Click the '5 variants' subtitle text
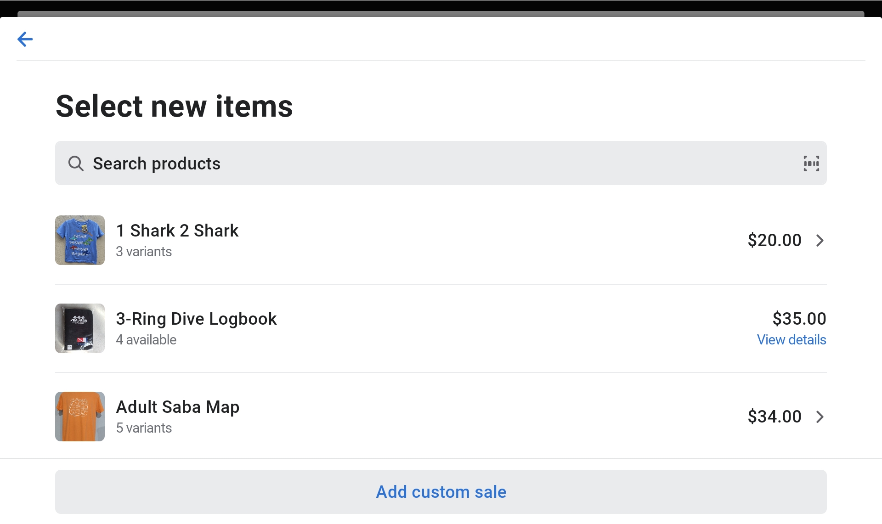This screenshot has width=882, height=524. (x=144, y=428)
